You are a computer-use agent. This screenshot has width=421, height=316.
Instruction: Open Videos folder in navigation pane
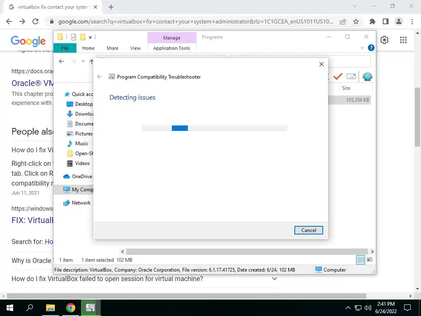78,163
